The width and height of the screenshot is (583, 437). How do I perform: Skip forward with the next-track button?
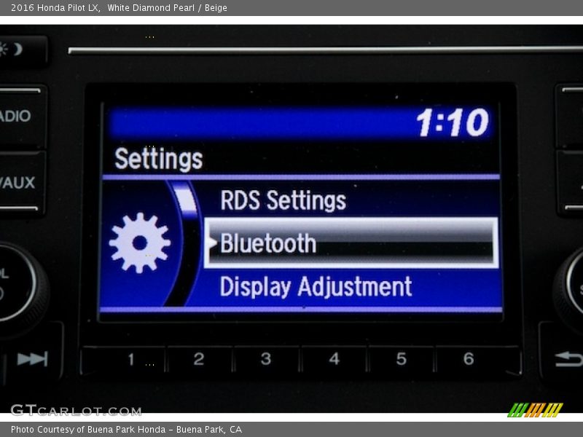(33, 359)
